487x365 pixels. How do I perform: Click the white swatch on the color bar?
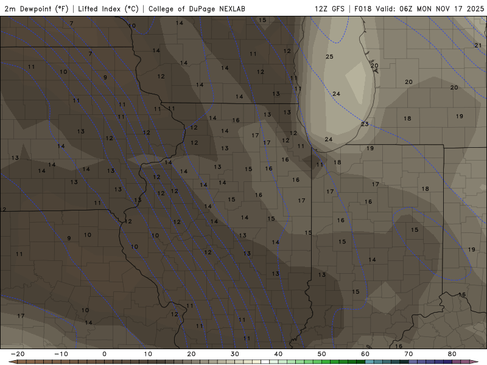pos(265,362)
